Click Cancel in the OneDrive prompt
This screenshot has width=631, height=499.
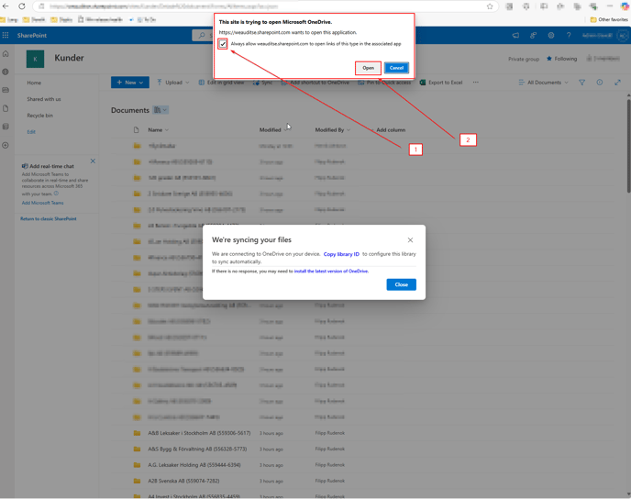pos(396,68)
